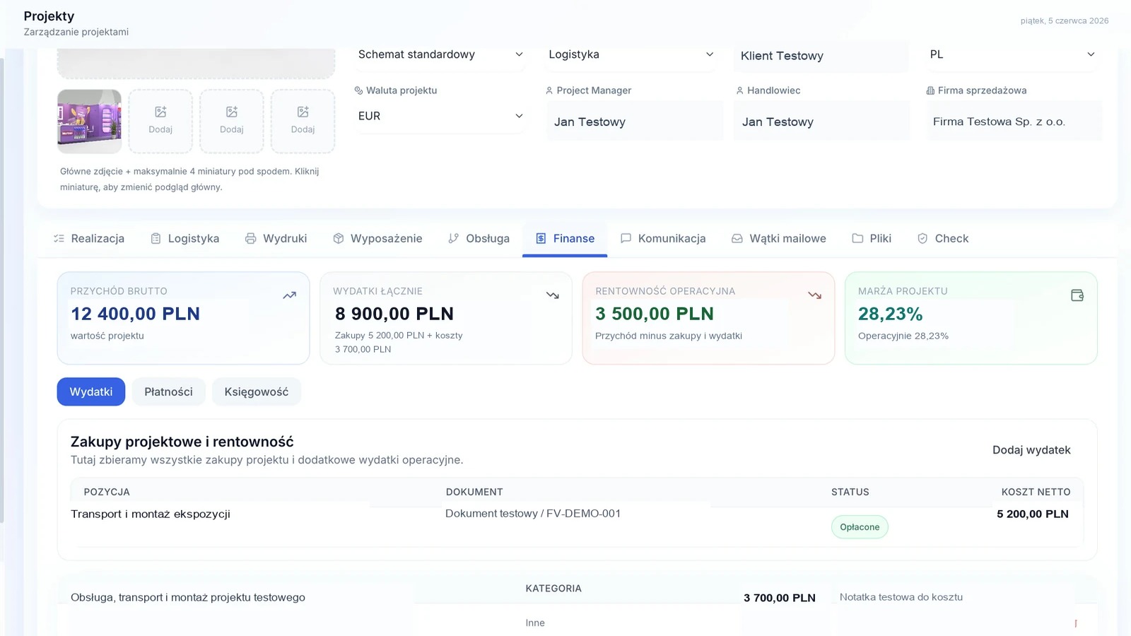
Task: Click the Dodaj label in the first photo slot
Action: pos(160,129)
